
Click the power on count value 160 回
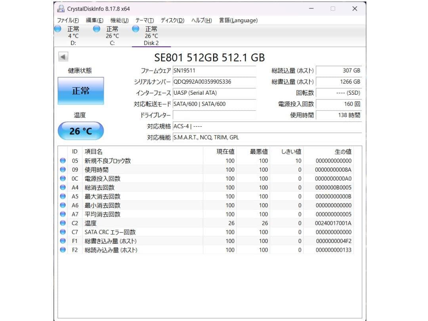click(x=339, y=104)
